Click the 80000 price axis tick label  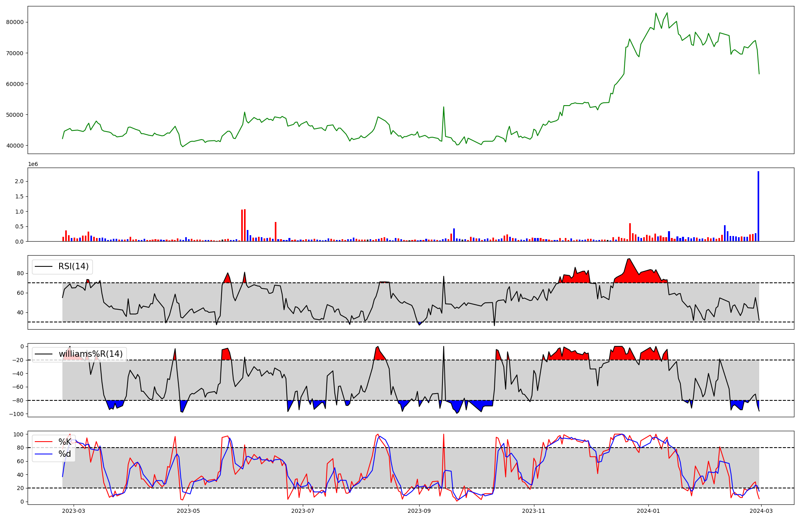15,22
